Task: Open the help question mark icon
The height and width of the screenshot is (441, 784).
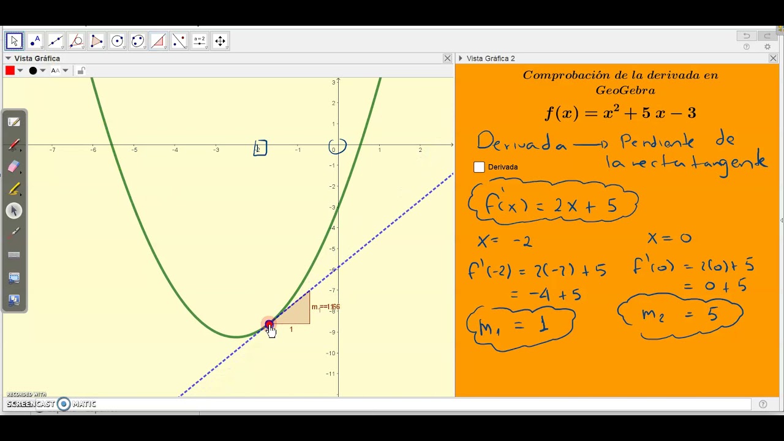Action: (x=747, y=47)
